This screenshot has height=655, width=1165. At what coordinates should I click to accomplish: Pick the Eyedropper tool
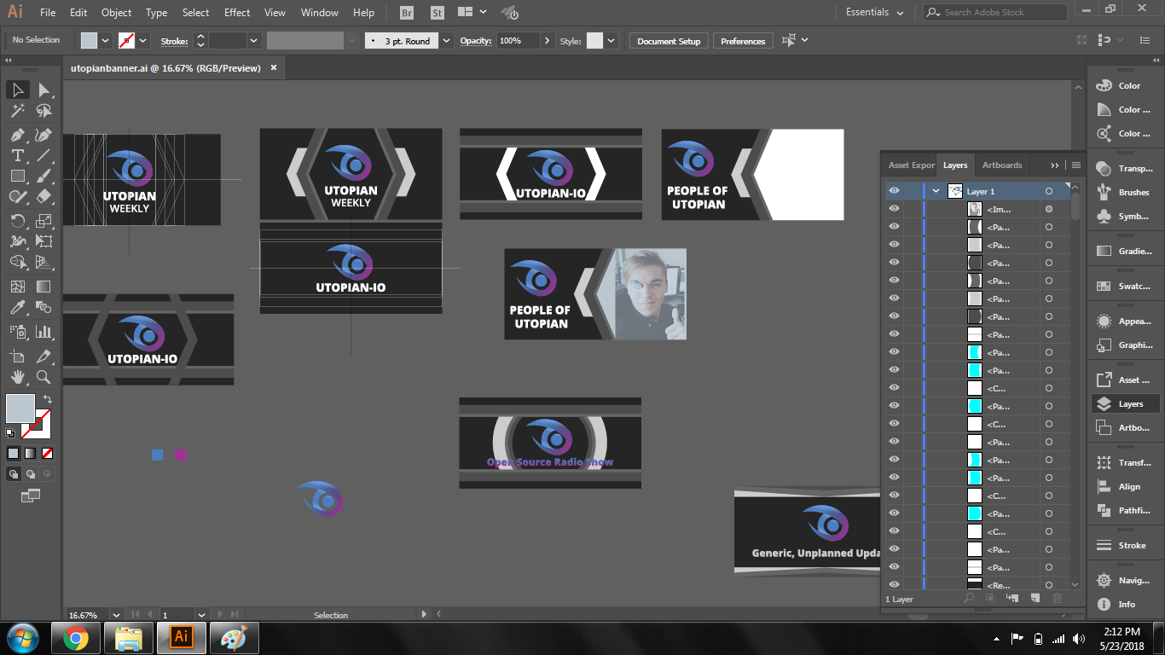18,307
